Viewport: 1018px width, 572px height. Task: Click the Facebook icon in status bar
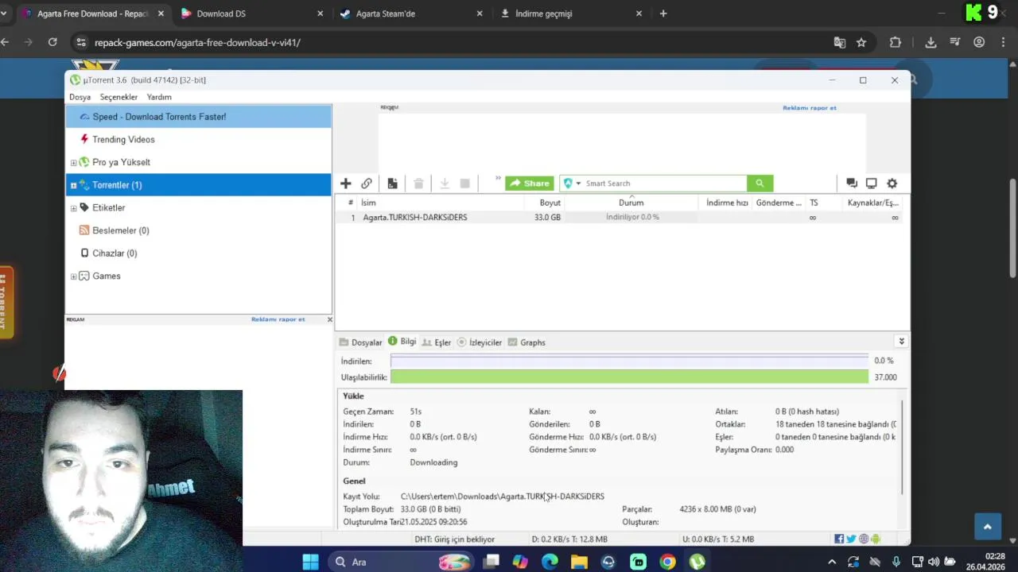point(839,539)
